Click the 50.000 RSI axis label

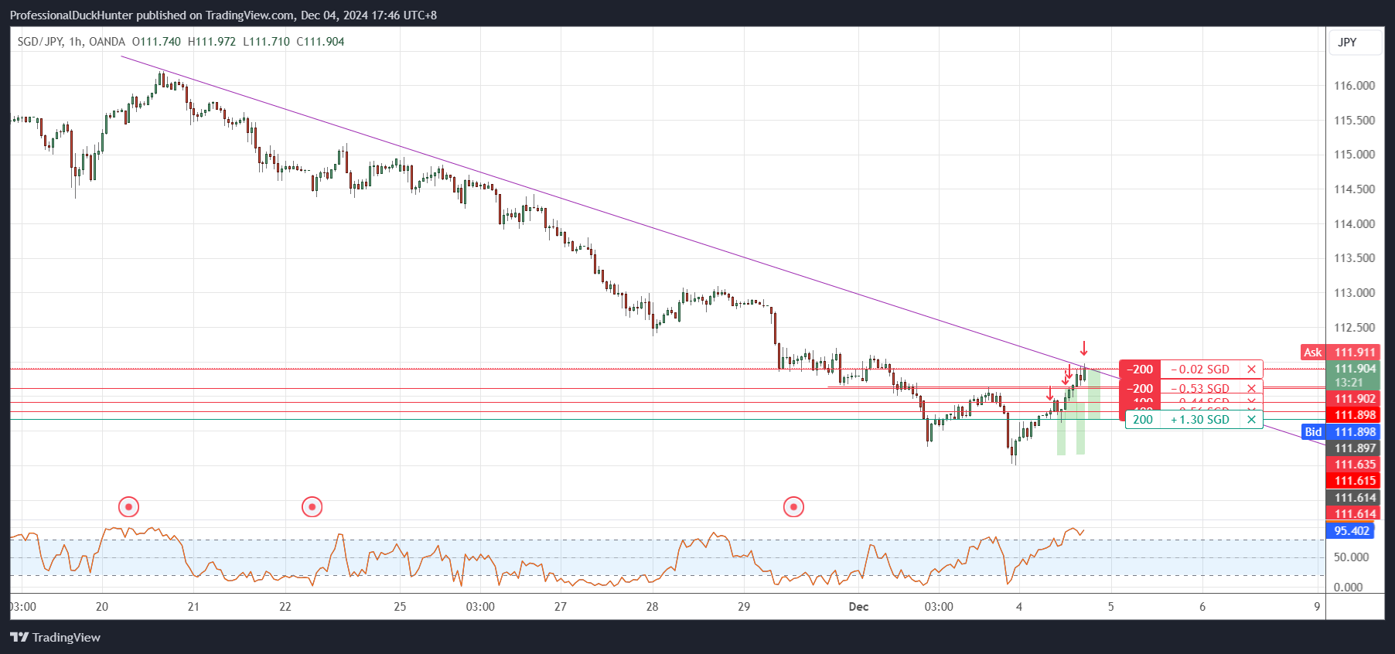[1351, 557]
